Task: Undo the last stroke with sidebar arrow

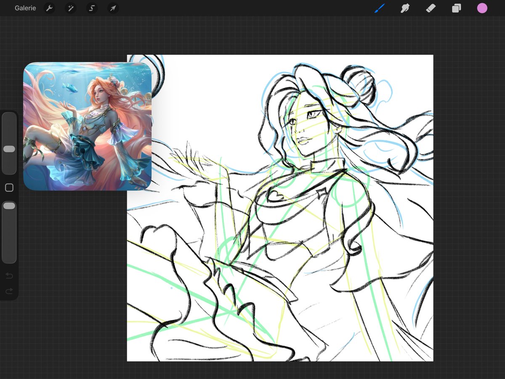Action: coord(9,276)
